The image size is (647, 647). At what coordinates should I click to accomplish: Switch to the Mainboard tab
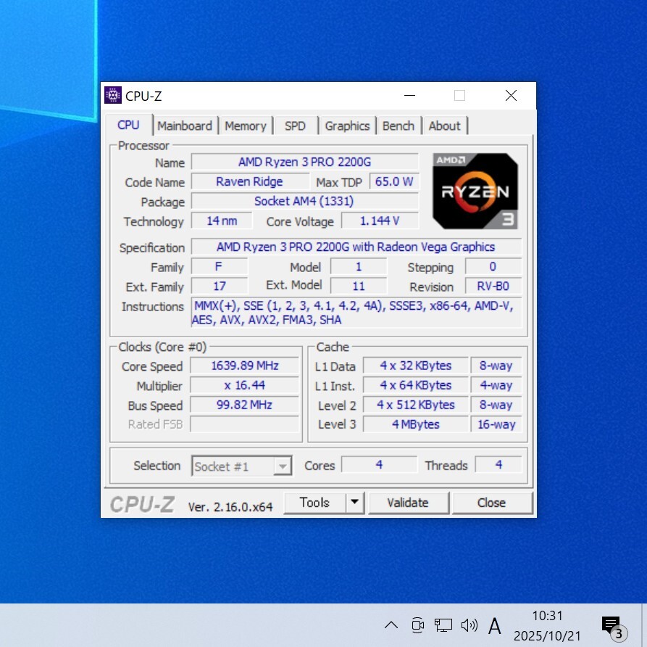[x=185, y=125]
